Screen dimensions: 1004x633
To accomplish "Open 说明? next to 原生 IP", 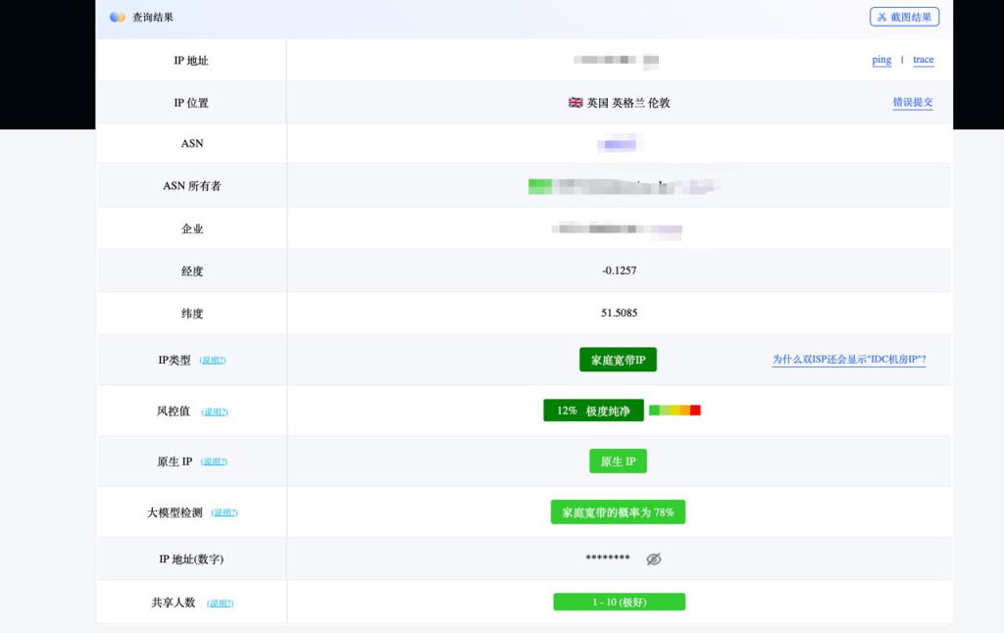I will coord(213,462).
